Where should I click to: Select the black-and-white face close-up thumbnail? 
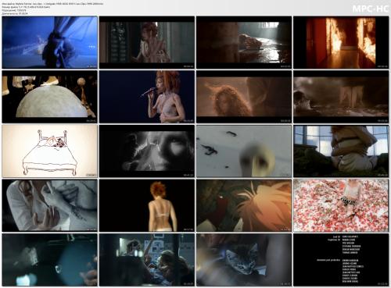point(147,151)
